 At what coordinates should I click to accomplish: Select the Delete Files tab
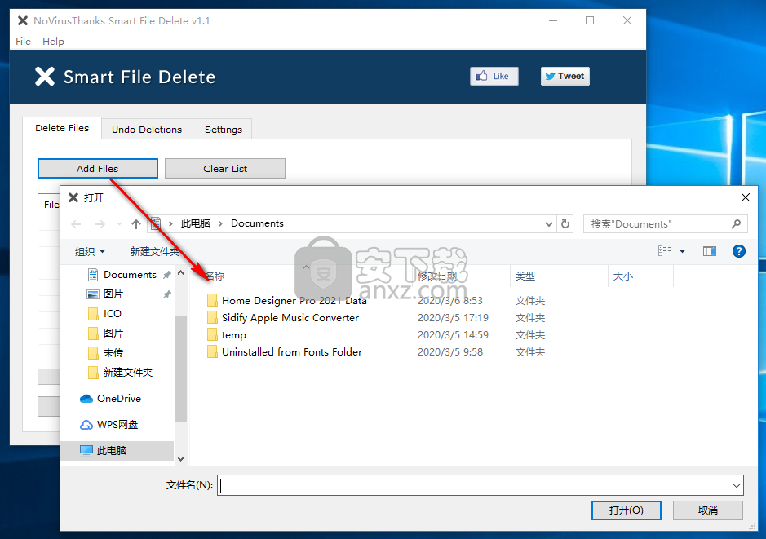[x=62, y=128]
